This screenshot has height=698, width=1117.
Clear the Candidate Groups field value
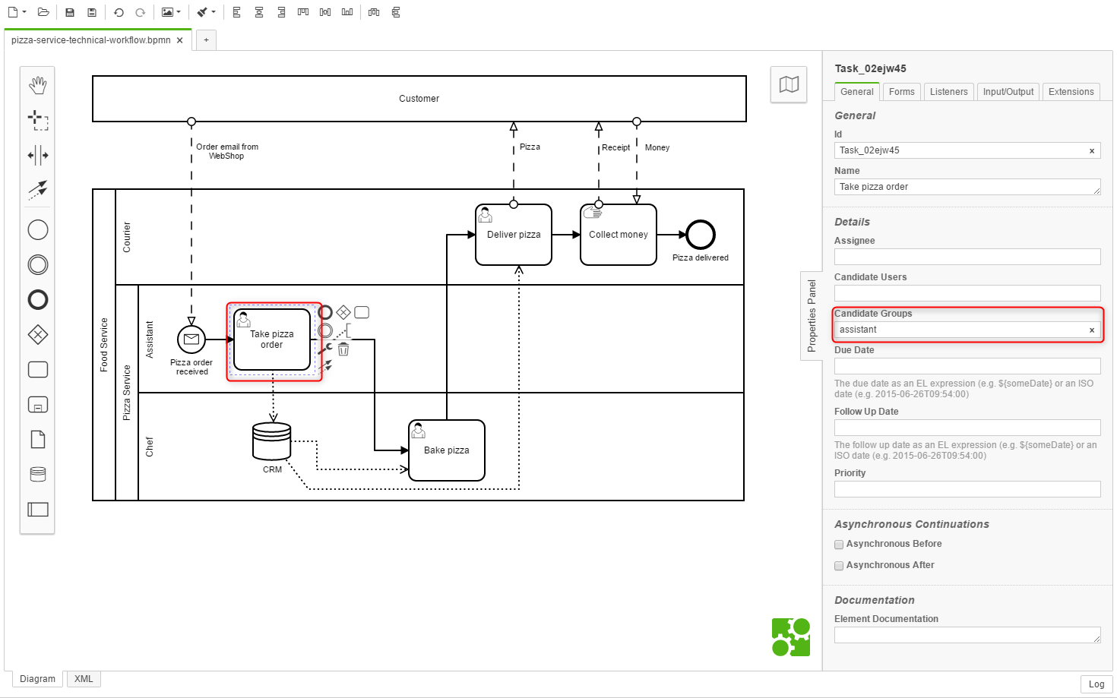(1092, 330)
